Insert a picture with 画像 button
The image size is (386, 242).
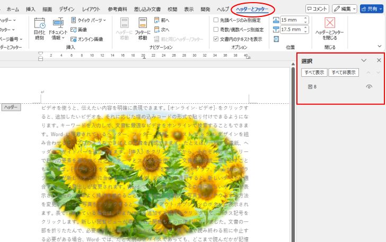pyautogui.click(x=79, y=30)
